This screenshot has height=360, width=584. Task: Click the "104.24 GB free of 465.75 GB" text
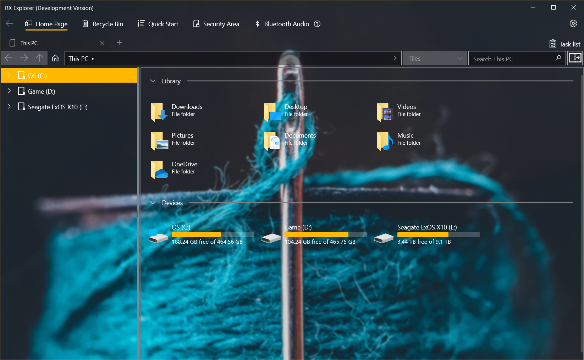(x=320, y=242)
